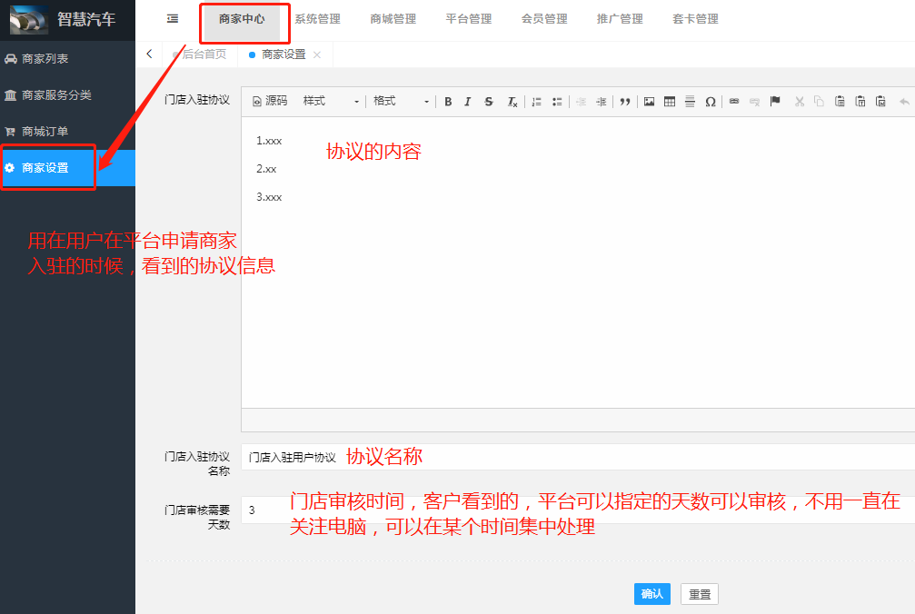Open 商城订单 in the sidebar
Image resolution: width=915 pixels, height=614 pixels.
67,131
